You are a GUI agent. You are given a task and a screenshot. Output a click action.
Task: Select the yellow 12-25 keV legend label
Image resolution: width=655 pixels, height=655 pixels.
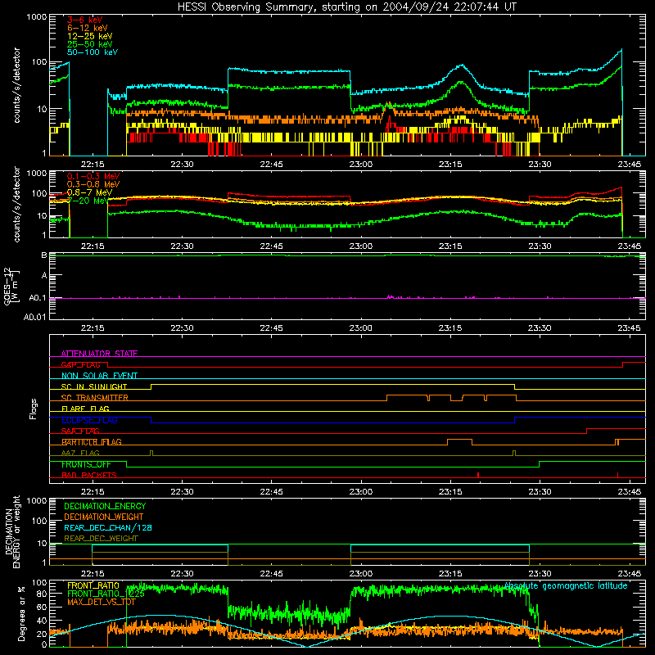(x=90, y=36)
